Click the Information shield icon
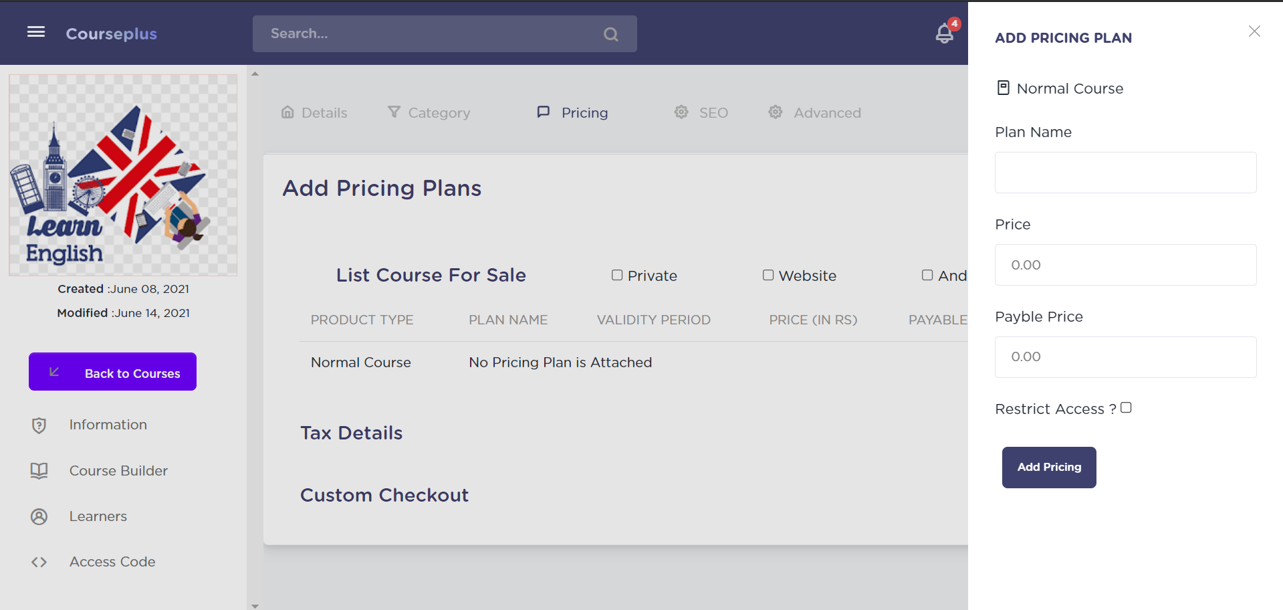 (39, 425)
